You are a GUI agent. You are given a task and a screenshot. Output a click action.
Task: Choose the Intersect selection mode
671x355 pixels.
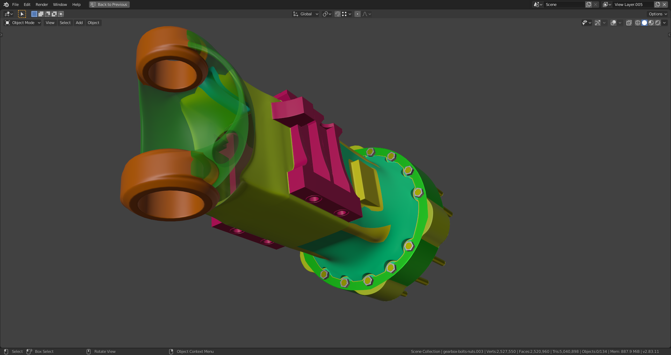click(61, 14)
